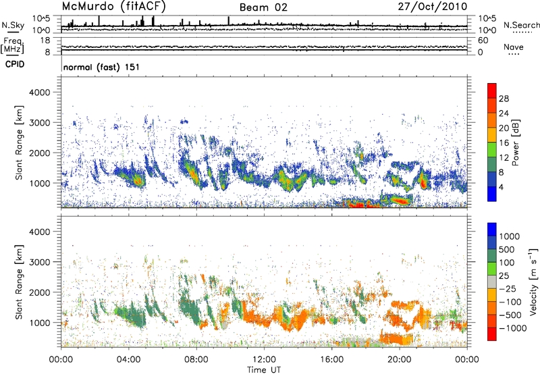Screen dimensions: 540x374
Task: Click the "28" value on Power scale
Action: click(x=504, y=99)
